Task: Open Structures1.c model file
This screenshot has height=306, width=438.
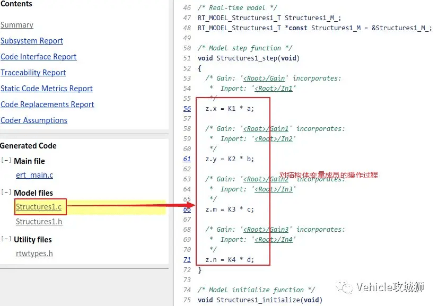Action: (x=39, y=207)
